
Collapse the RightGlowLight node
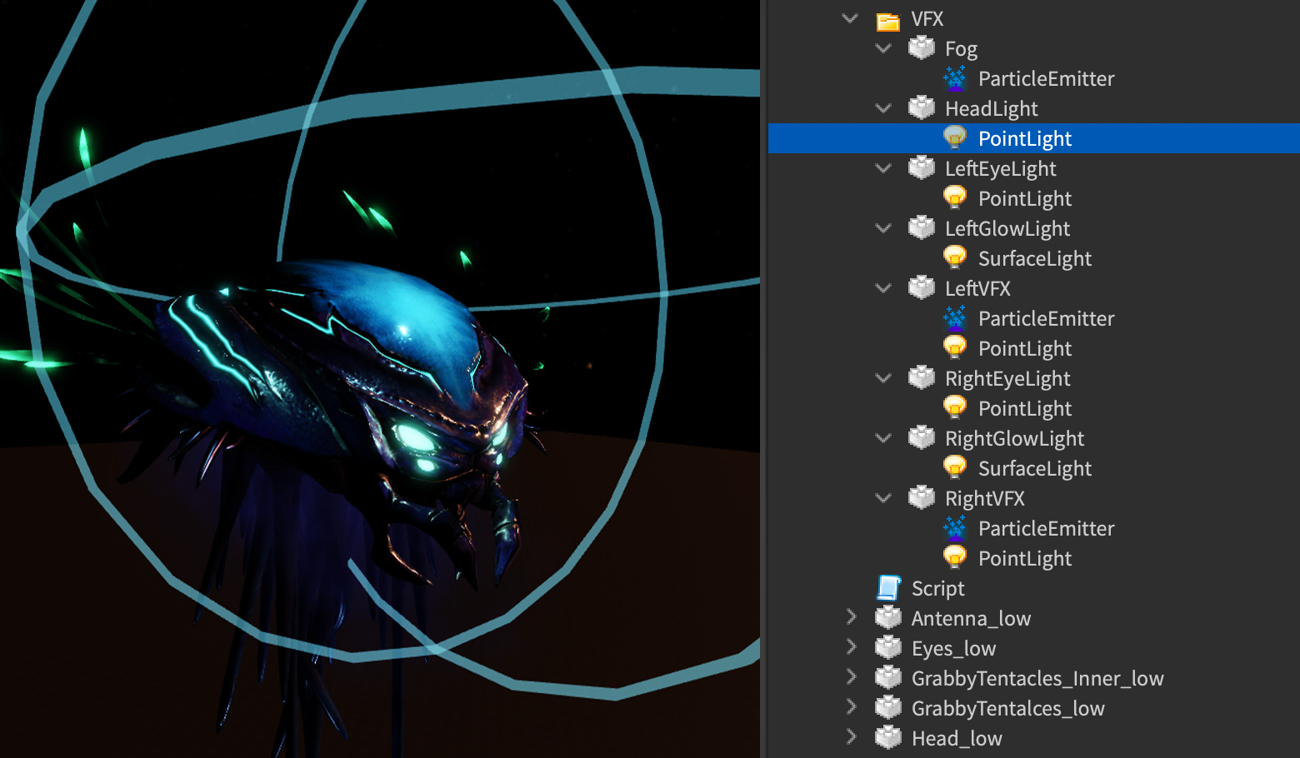click(x=883, y=438)
